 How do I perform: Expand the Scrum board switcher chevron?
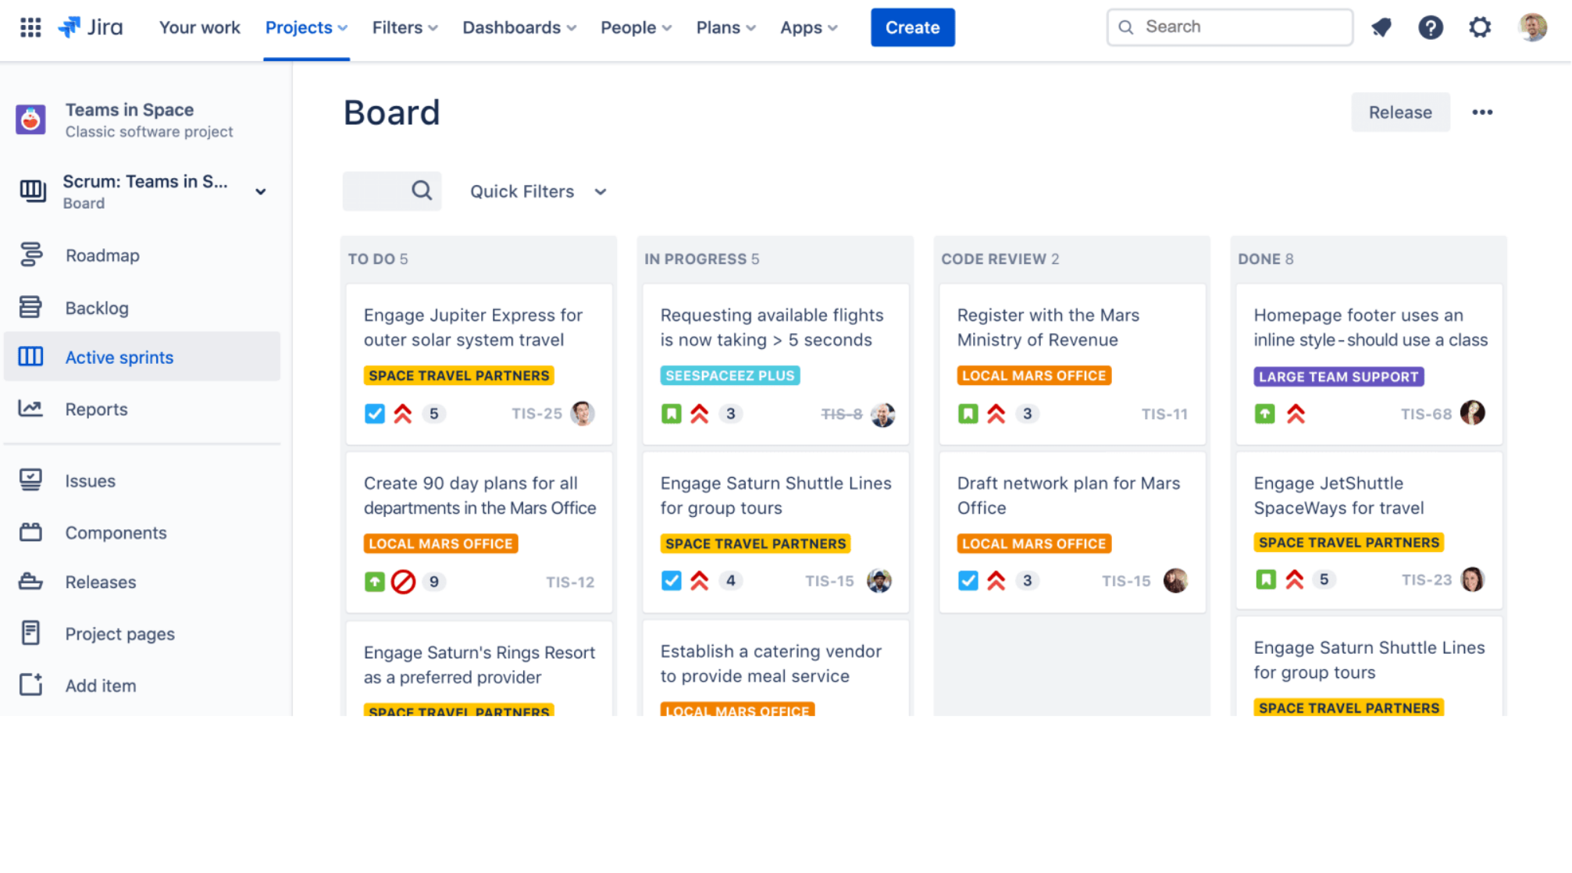coord(261,191)
